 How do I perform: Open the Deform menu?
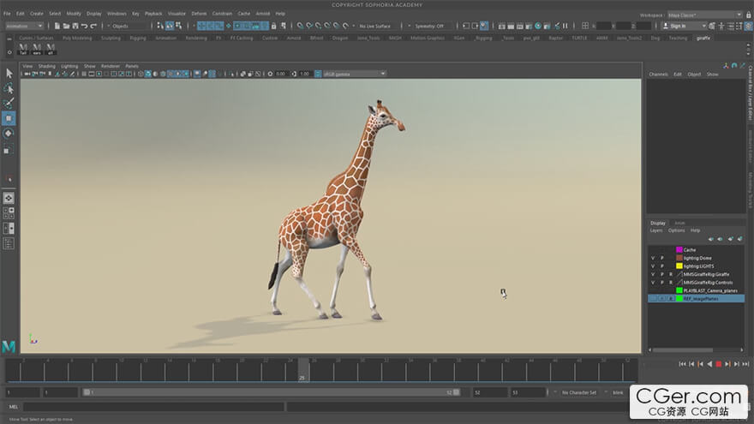[x=199, y=14]
